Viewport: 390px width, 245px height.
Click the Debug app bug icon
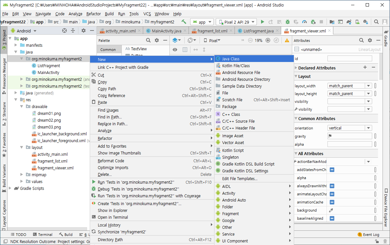pyautogui.click(x=288, y=22)
